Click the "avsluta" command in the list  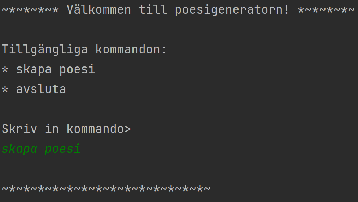click(41, 89)
